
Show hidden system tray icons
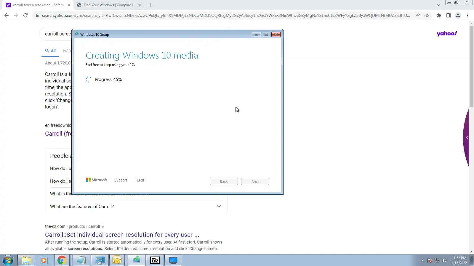click(422, 260)
